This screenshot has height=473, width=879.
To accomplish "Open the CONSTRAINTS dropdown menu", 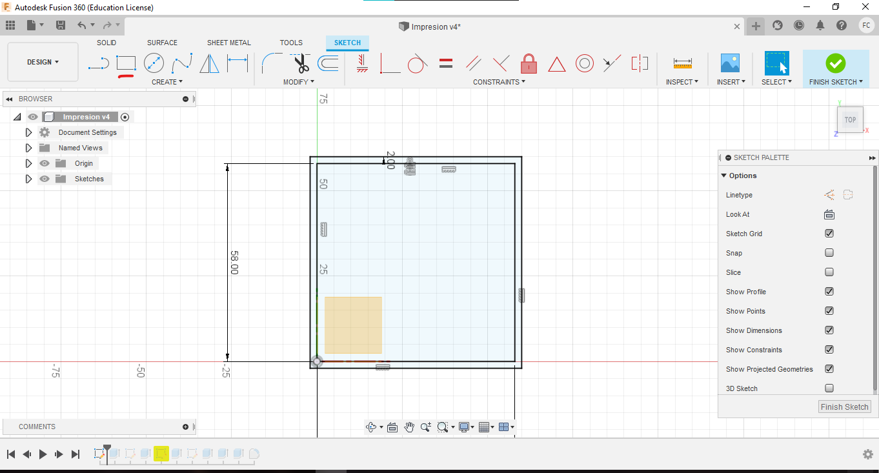I will click(x=499, y=82).
